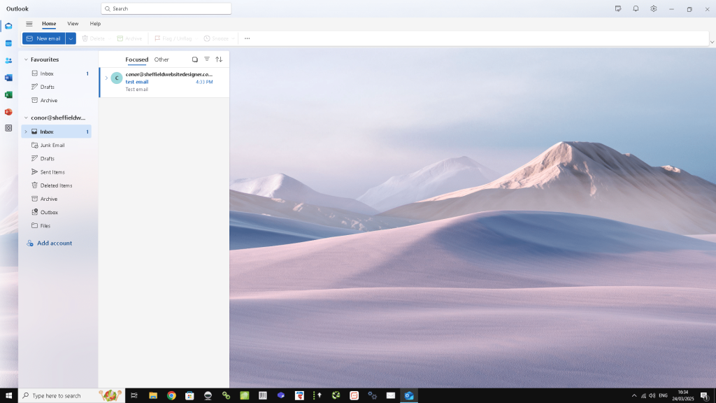
Task: Open Inbox under Favourites
Action: click(x=57, y=73)
